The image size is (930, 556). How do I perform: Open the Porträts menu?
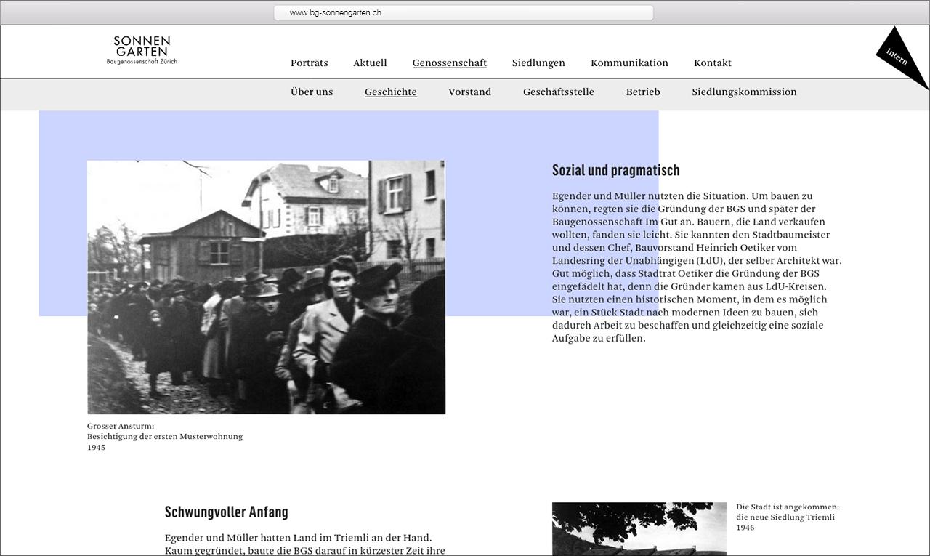click(309, 63)
